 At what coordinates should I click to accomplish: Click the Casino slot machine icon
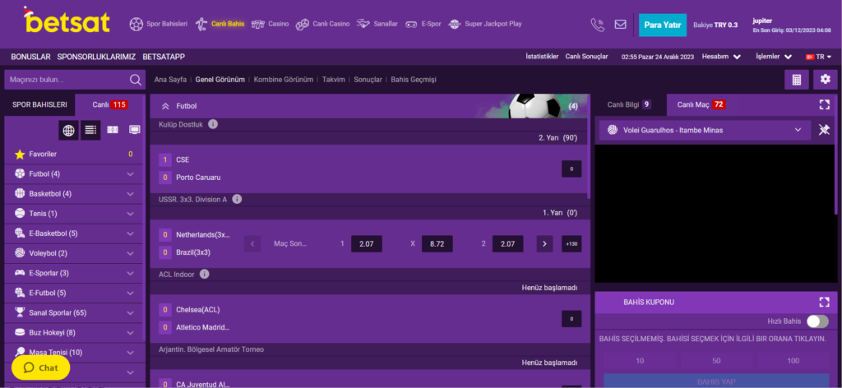point(259,24)
